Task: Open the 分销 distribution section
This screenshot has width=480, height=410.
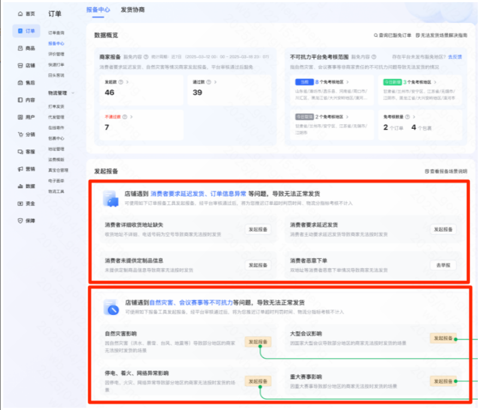Action: pos(26,134)
